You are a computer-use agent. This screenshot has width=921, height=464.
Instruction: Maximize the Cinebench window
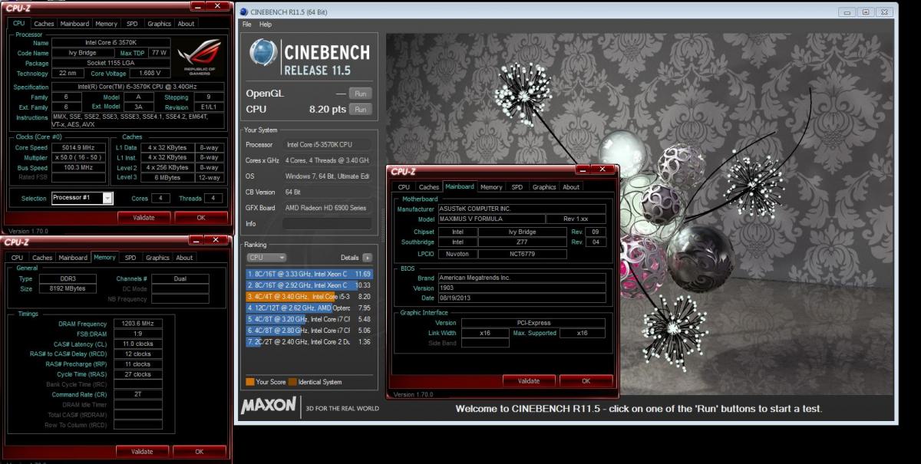pyautogui.click(x=866, y=12)
